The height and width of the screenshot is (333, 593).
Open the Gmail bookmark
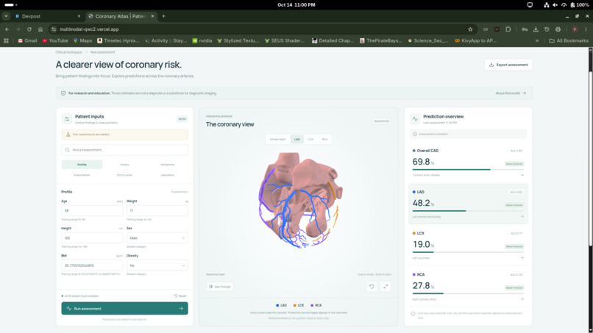click(x=27, y=40)
